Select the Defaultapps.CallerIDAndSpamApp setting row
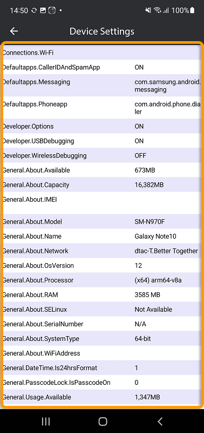 (102, 67)
